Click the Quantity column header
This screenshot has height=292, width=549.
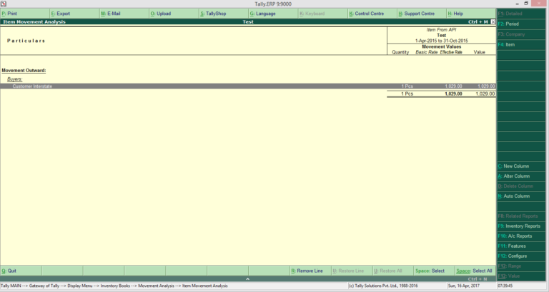pos(400,52)
